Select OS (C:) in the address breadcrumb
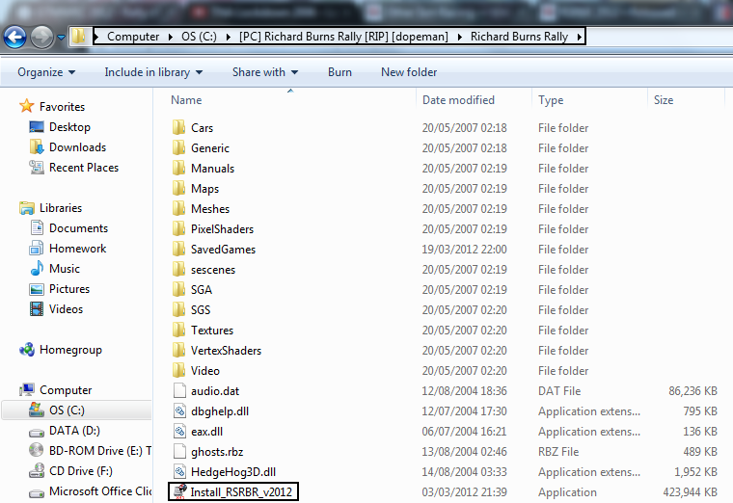The image size is (733, 503). coord(199,37)
